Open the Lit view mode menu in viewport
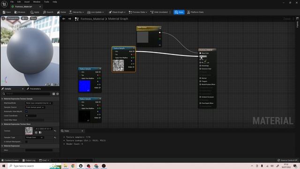Image resolution: width=300 pixels, height=169 pixels. [x=24, y=18]
